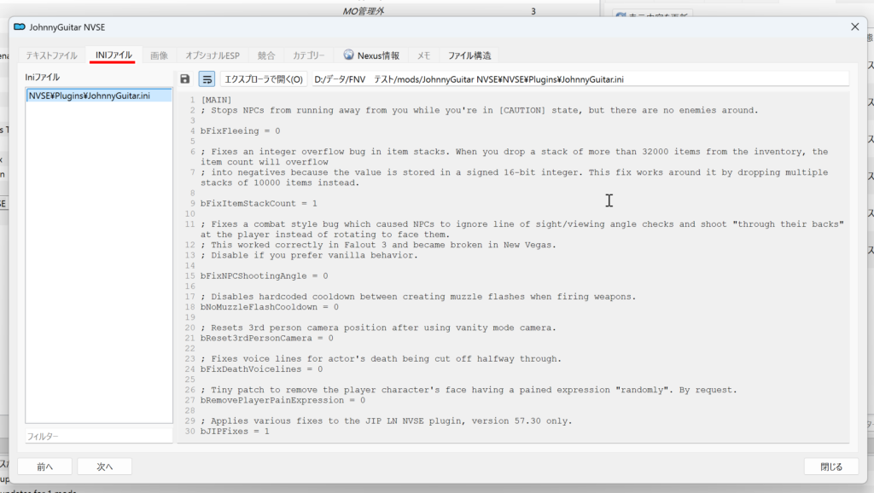This screenshot has height=493, width=874.
Task: Click the Nexus globe icon on tab
Action: point(349,55)
